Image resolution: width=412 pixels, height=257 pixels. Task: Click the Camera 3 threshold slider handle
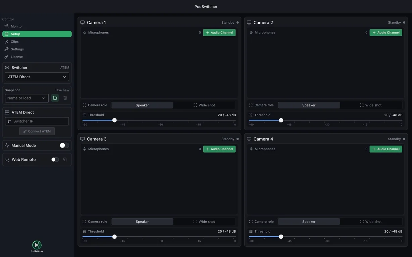[x=114, y=237]
